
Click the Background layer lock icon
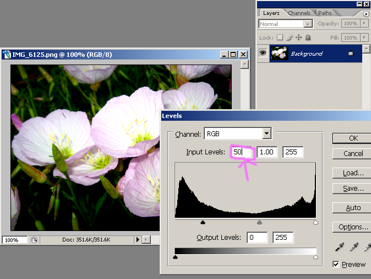(351, 53)
